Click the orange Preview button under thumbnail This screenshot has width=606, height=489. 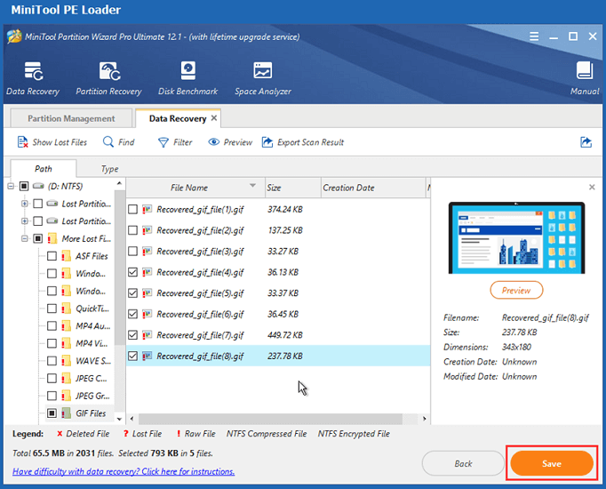click(x=516, y=290)
